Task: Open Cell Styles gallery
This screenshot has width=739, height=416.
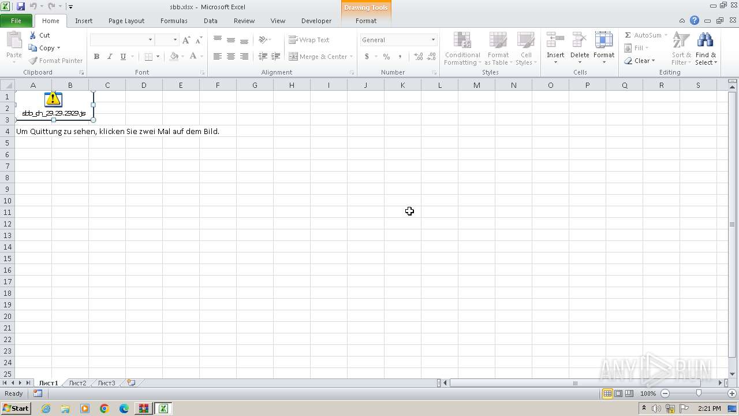Action: point(525,49)
